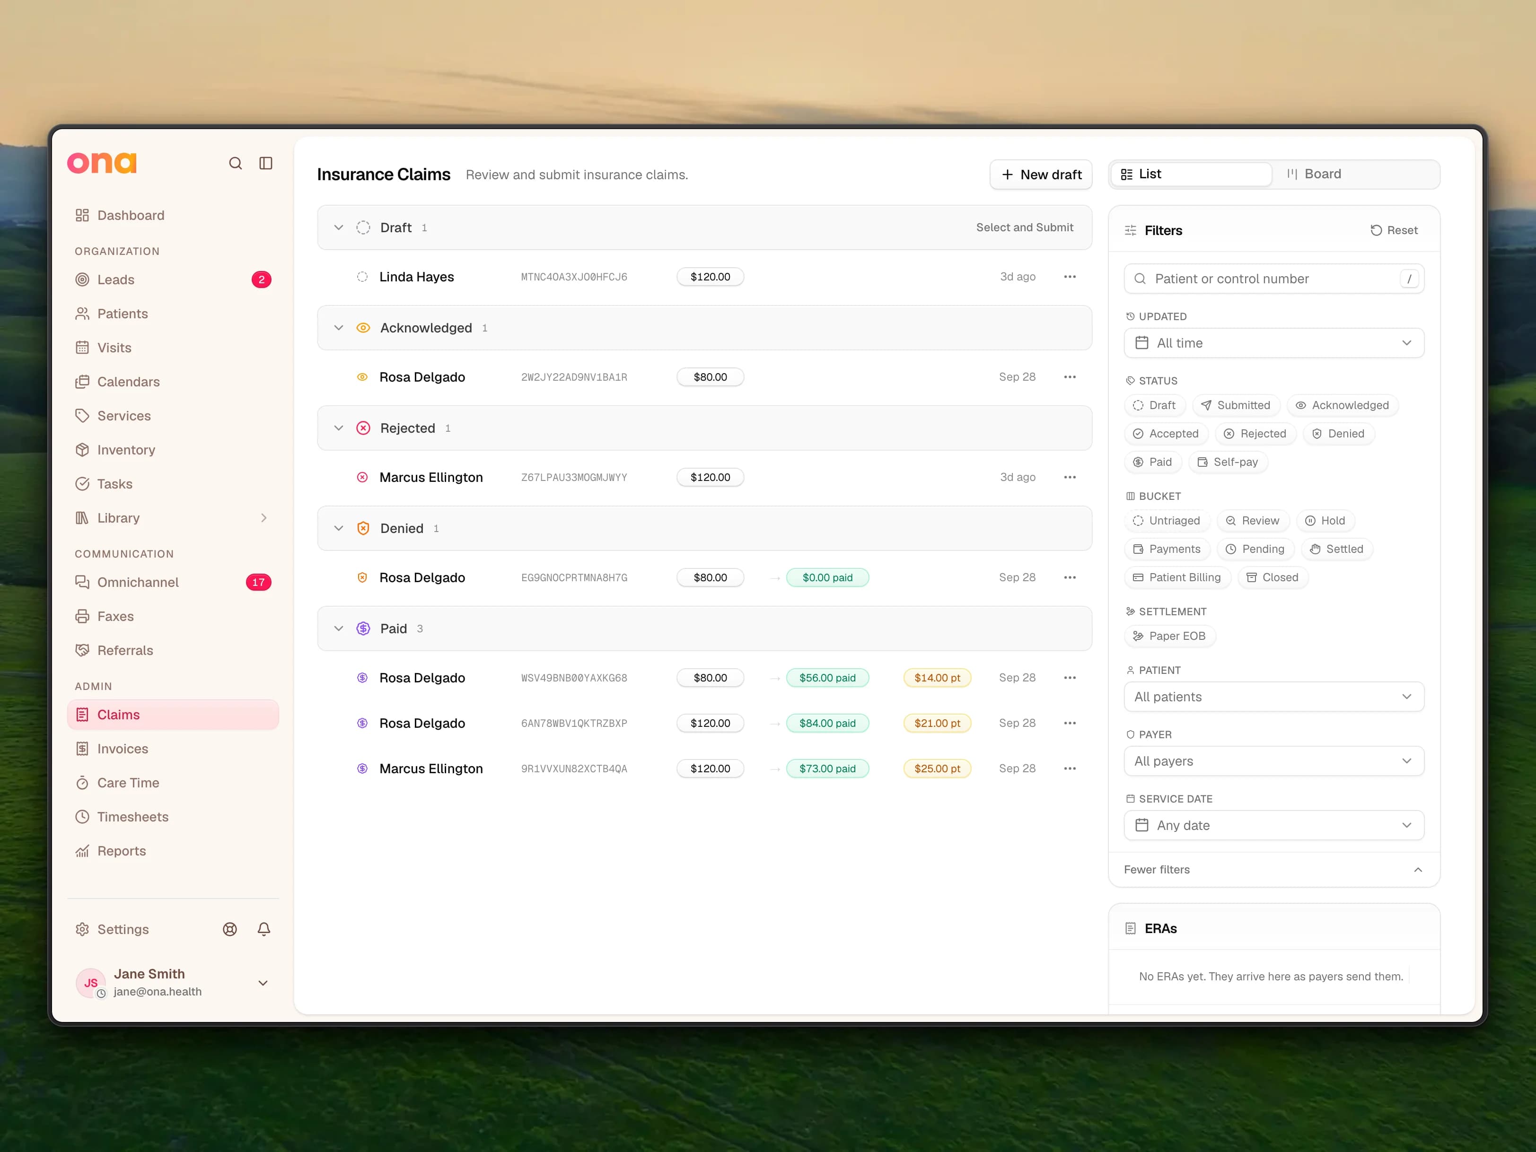Screen dimensions: 1536x1152
Task: Toggle the Denied status filter
Action: pos(1339,434)
